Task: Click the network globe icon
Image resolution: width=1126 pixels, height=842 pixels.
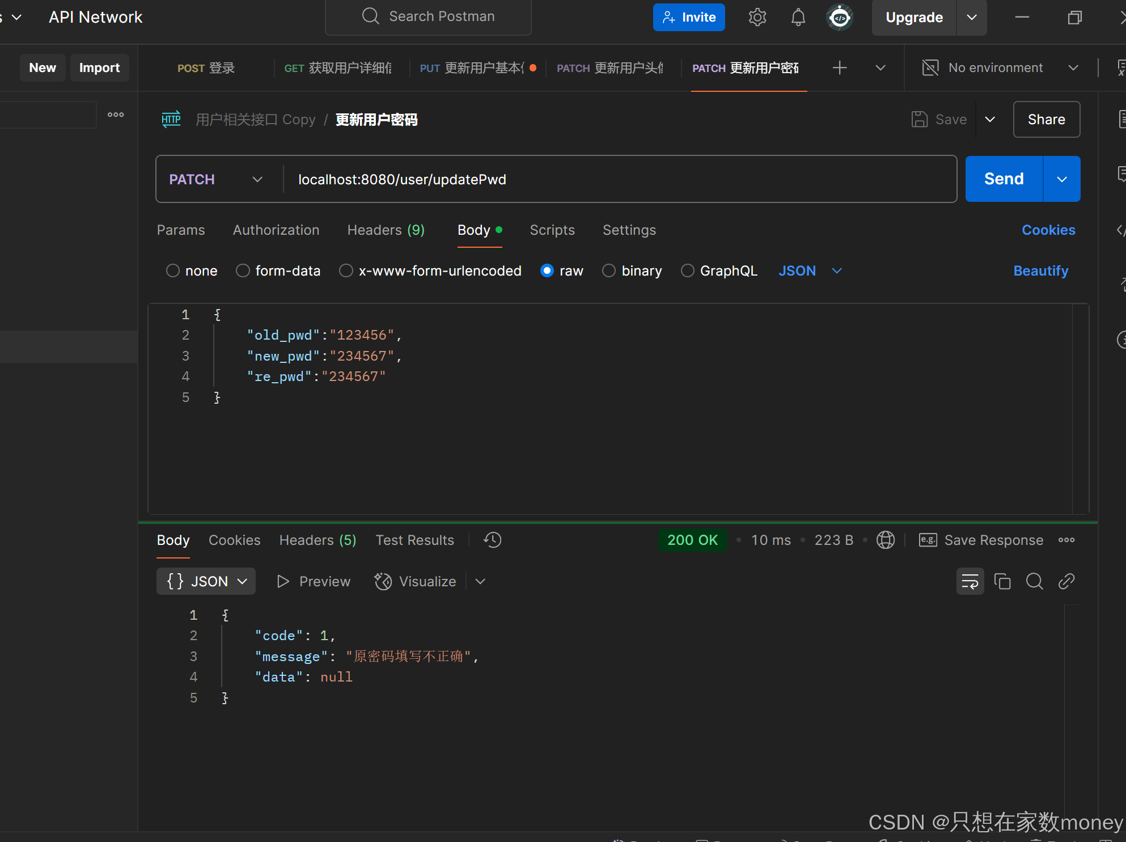Action: pos(886,540)
